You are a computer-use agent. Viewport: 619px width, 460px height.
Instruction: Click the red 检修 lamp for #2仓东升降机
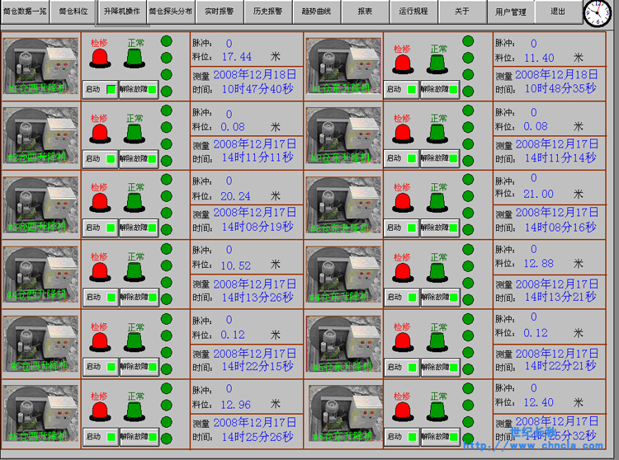pyautogui.click(x=403, y=134)
